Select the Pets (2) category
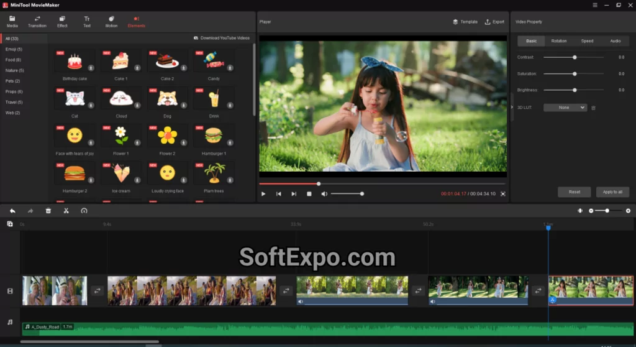Viewport: 636px width, 347px height. (x=12, y=81)
